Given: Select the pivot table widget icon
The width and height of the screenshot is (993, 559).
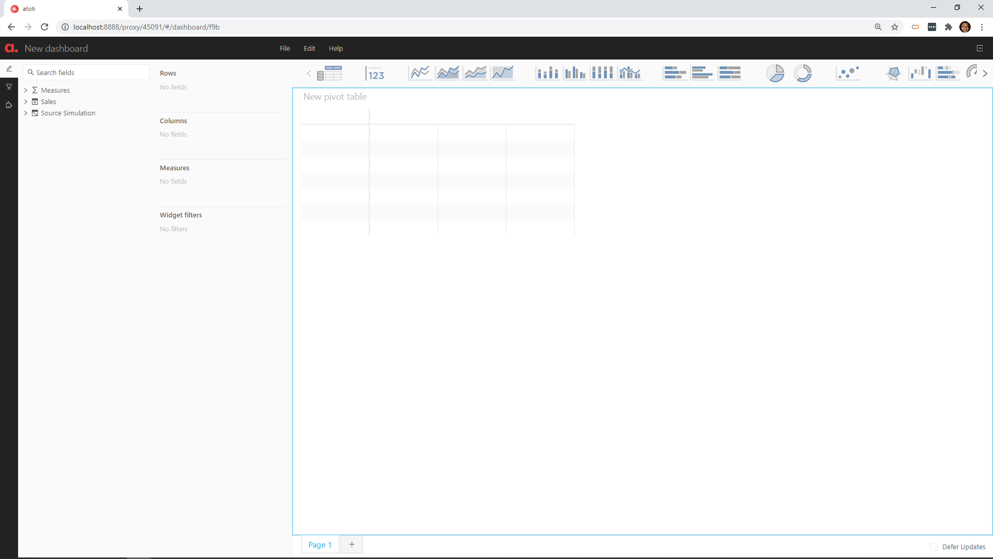Looking at the screenshot, I should [x=330, y=73].
